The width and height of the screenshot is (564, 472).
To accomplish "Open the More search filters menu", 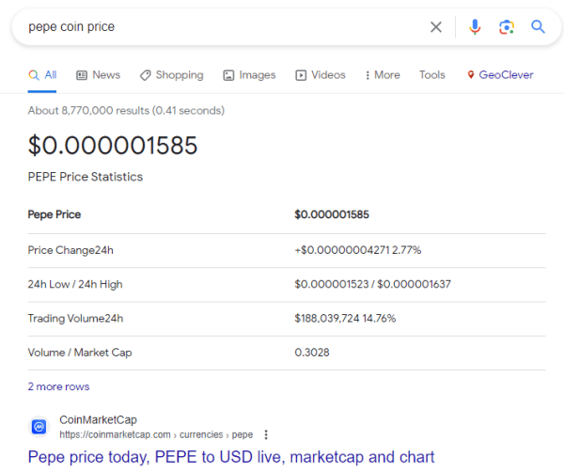I will [x=381, y=75].
